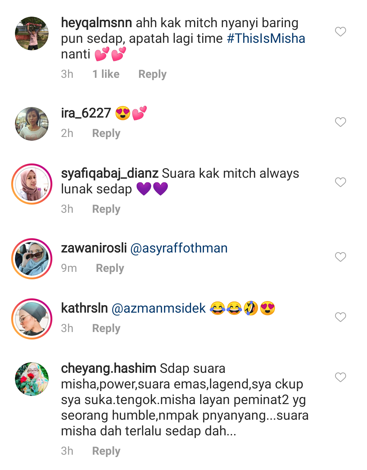
Task: Reply to ira_6227's comment
Action: 106,133
